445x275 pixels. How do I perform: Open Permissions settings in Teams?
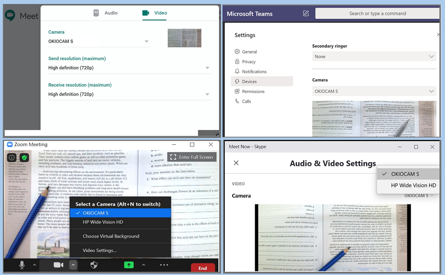pyautogui.click(x=250, y=91)
